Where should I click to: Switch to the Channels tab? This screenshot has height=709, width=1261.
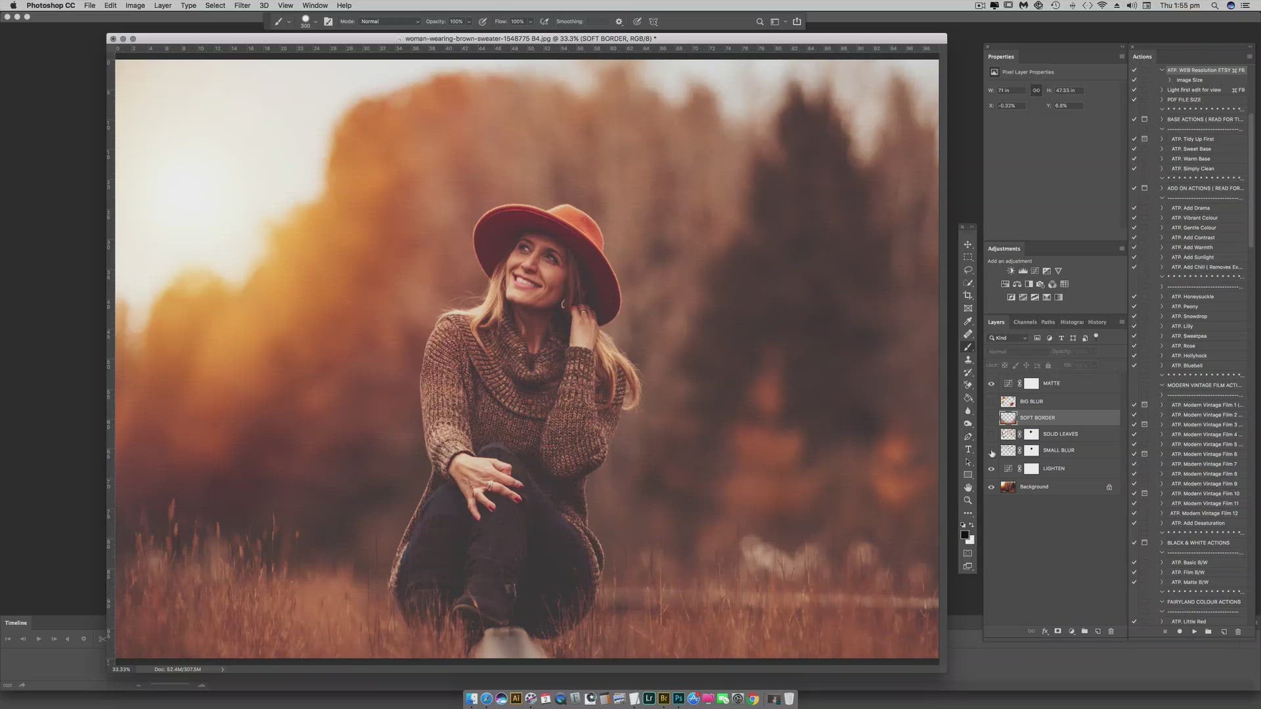tap(1025, 322)
